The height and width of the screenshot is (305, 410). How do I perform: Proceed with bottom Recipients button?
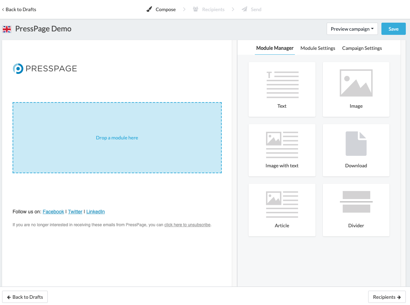pyautogui.click(x=387, y=297)
